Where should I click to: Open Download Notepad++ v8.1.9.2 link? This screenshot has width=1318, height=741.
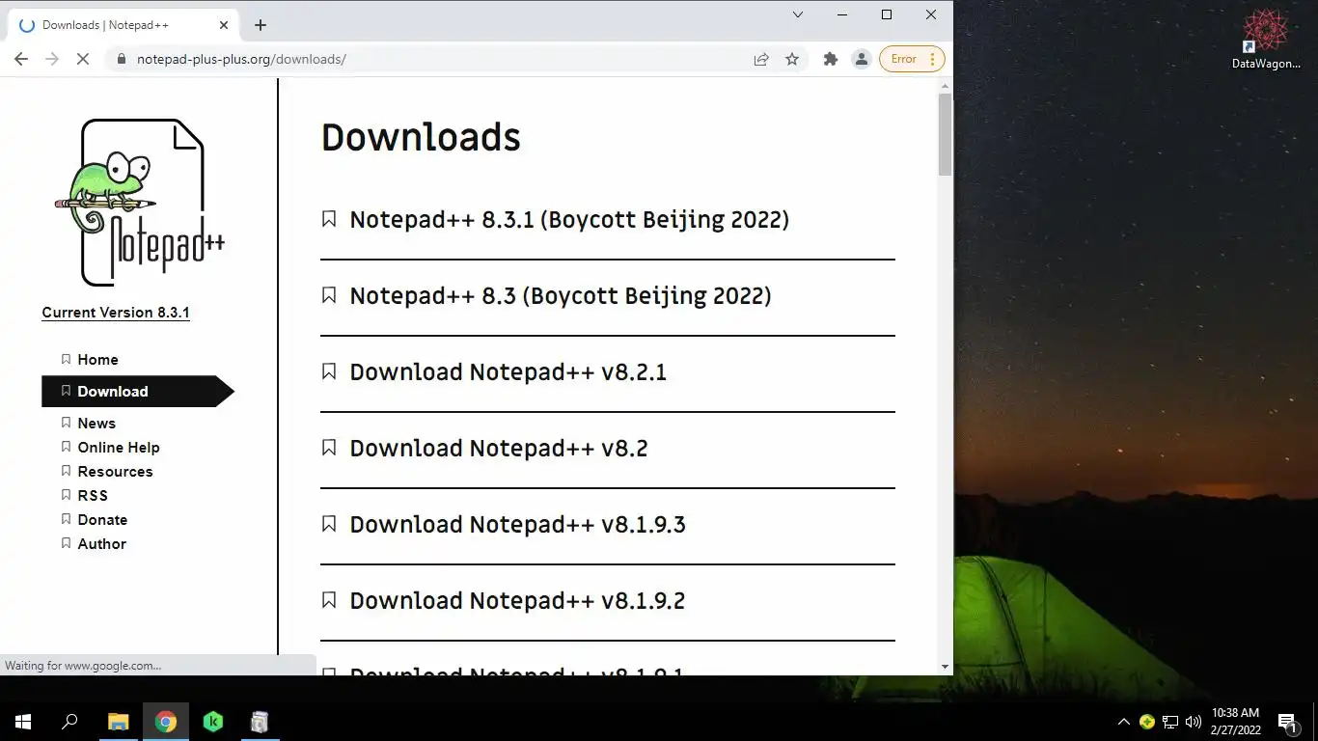(x=517, y=600)
